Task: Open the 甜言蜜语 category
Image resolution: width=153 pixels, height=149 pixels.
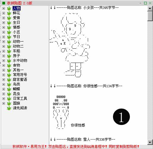Action: 20,80
